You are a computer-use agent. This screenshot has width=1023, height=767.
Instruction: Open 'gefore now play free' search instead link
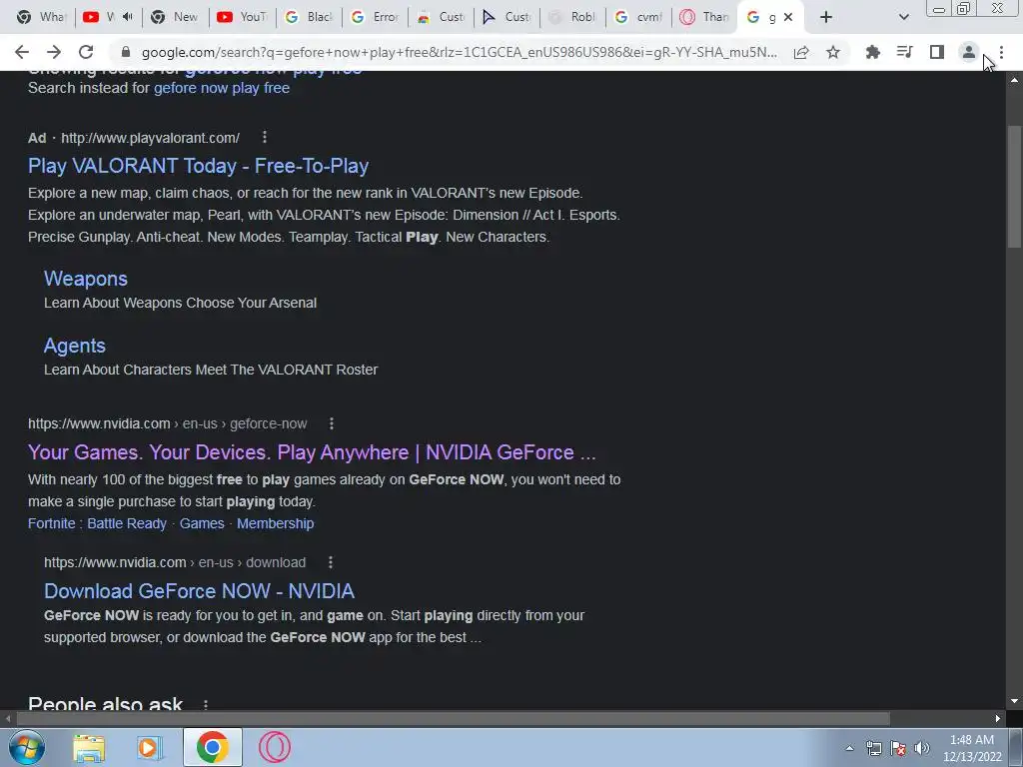pyautogui.click(x=222, y=88)
